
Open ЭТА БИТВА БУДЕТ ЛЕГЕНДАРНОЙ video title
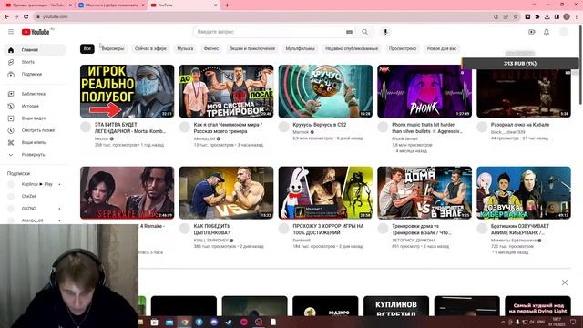[x=130, y=128]
